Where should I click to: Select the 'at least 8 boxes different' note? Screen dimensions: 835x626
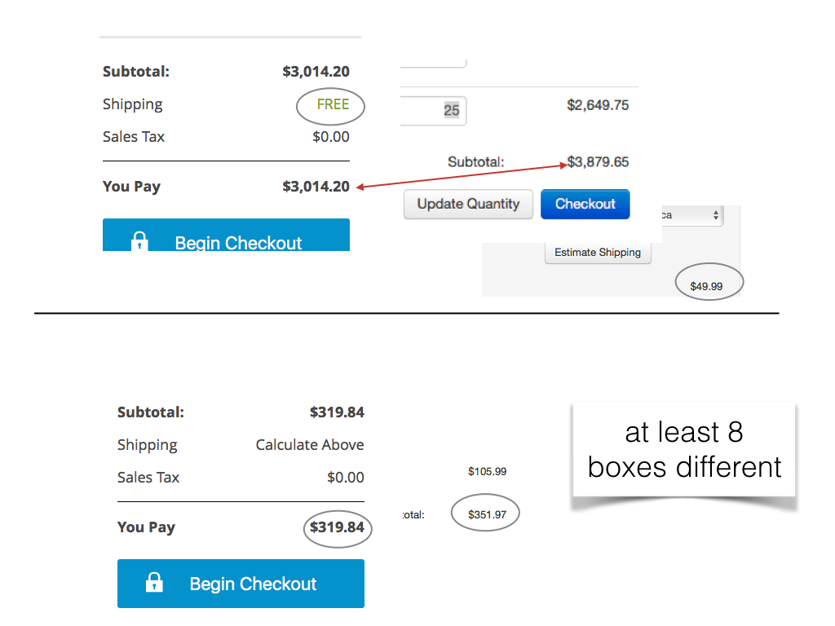tap(684, 449)
